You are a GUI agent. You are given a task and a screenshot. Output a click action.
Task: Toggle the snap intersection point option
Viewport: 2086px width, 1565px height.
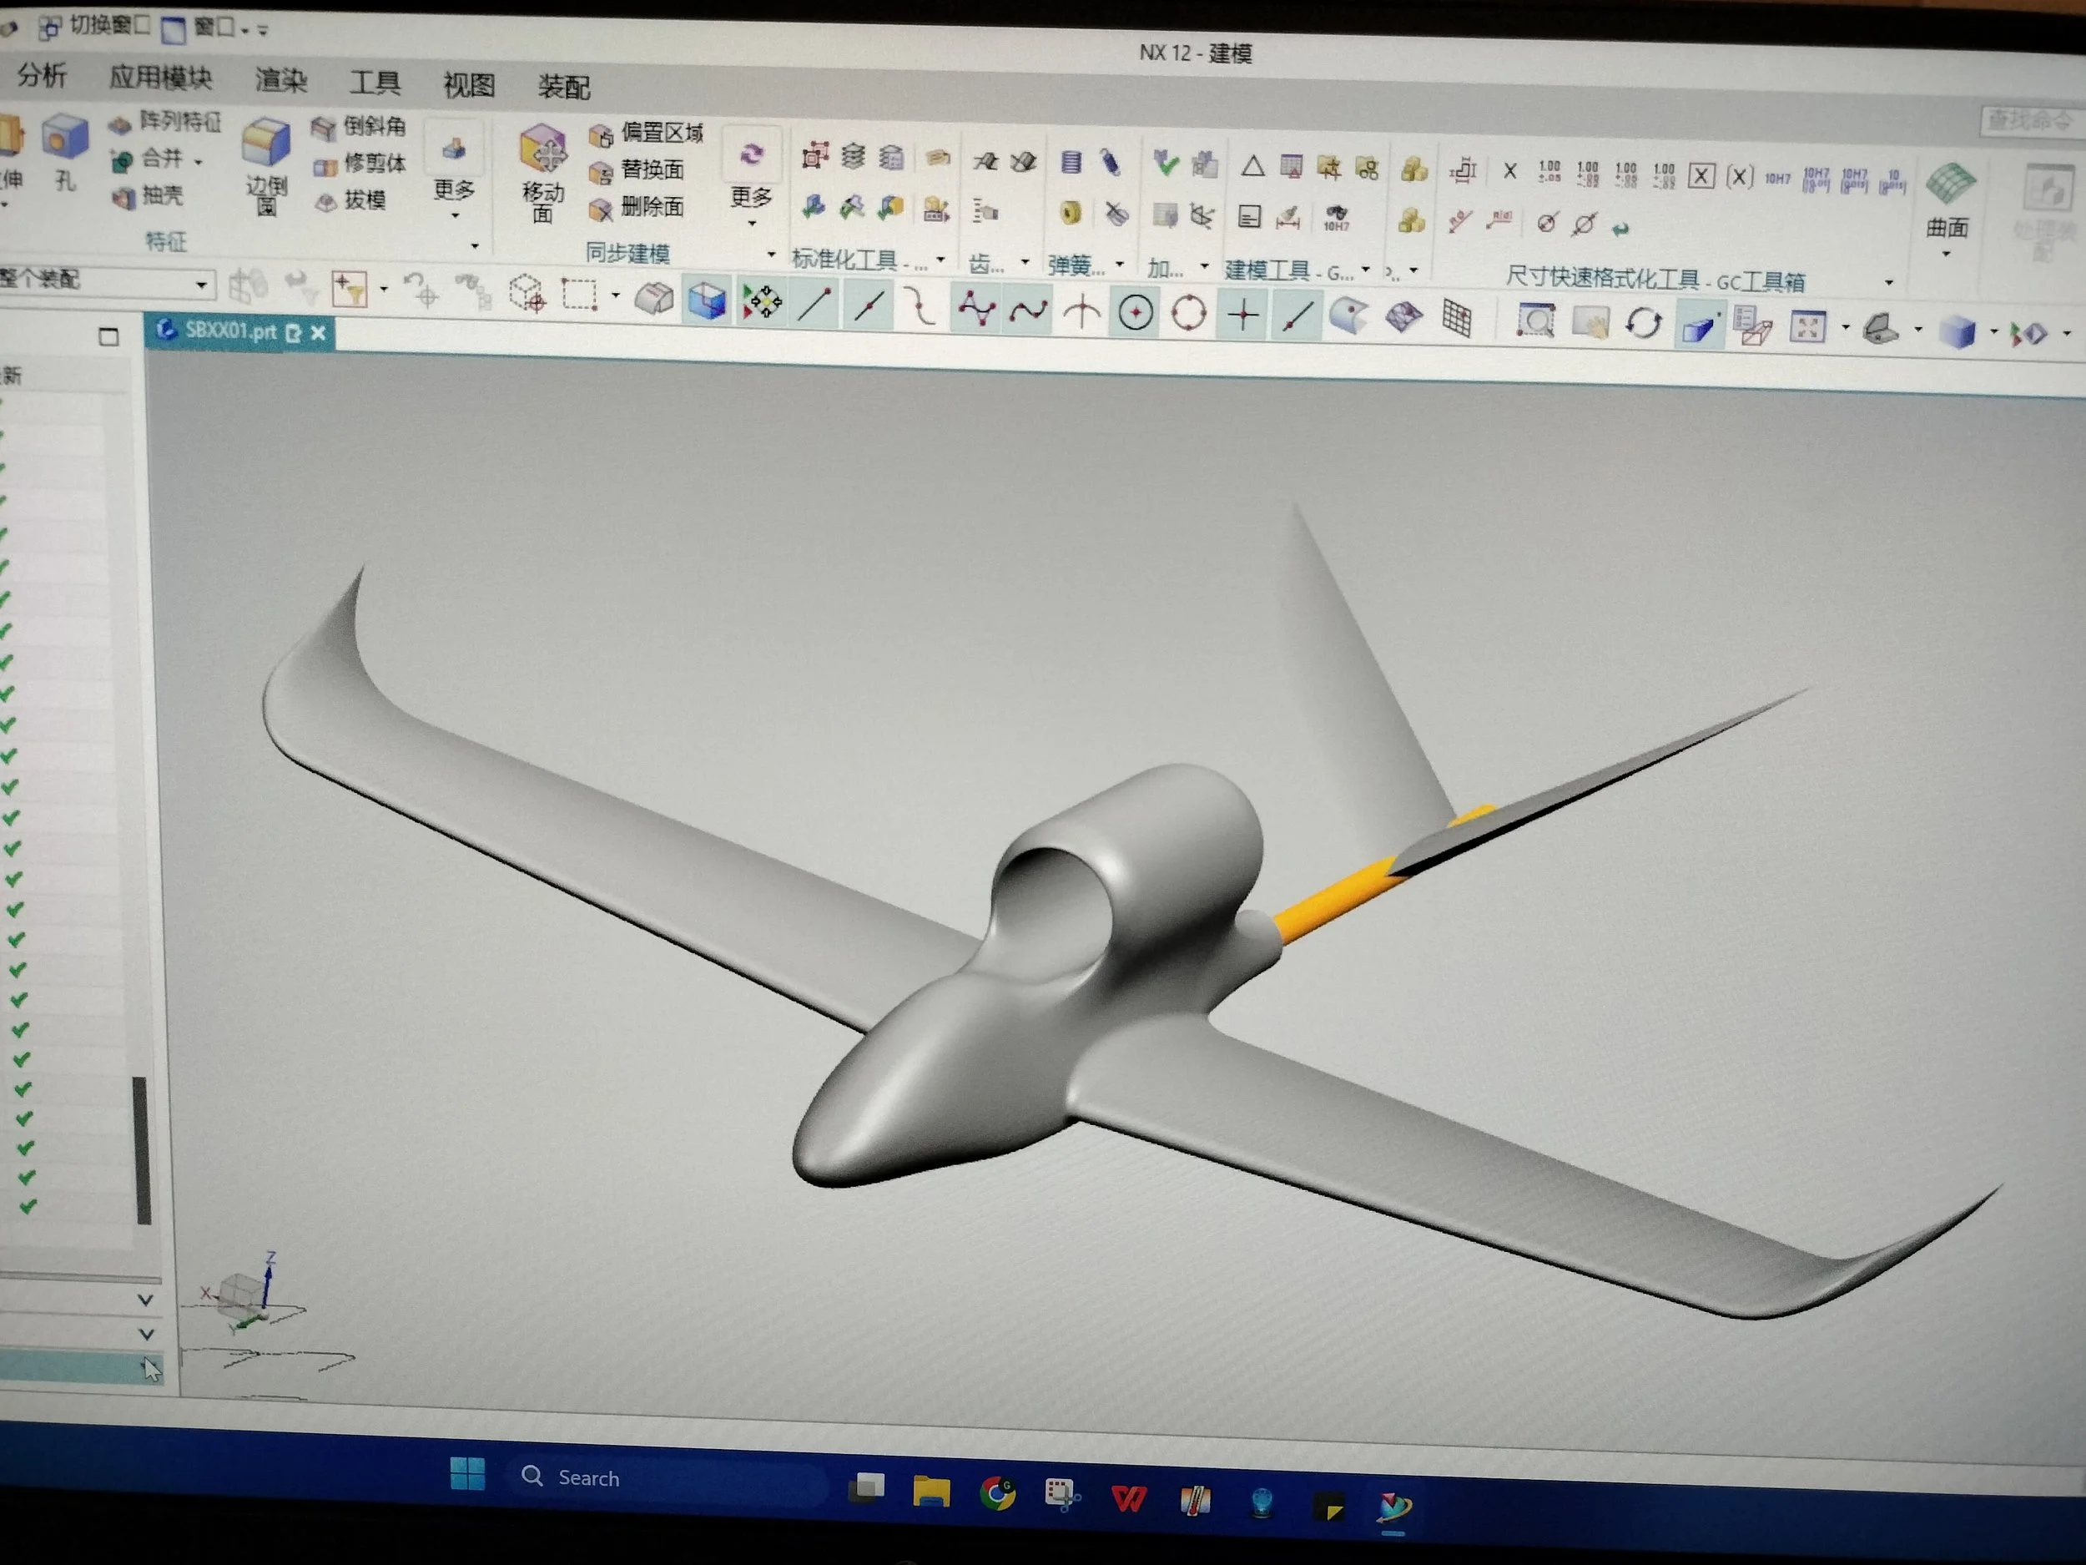(x=1081, y=311)
